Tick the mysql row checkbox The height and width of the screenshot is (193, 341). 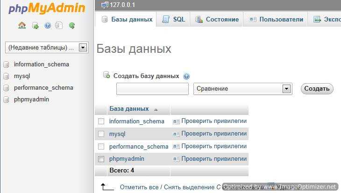click(101, 134)
